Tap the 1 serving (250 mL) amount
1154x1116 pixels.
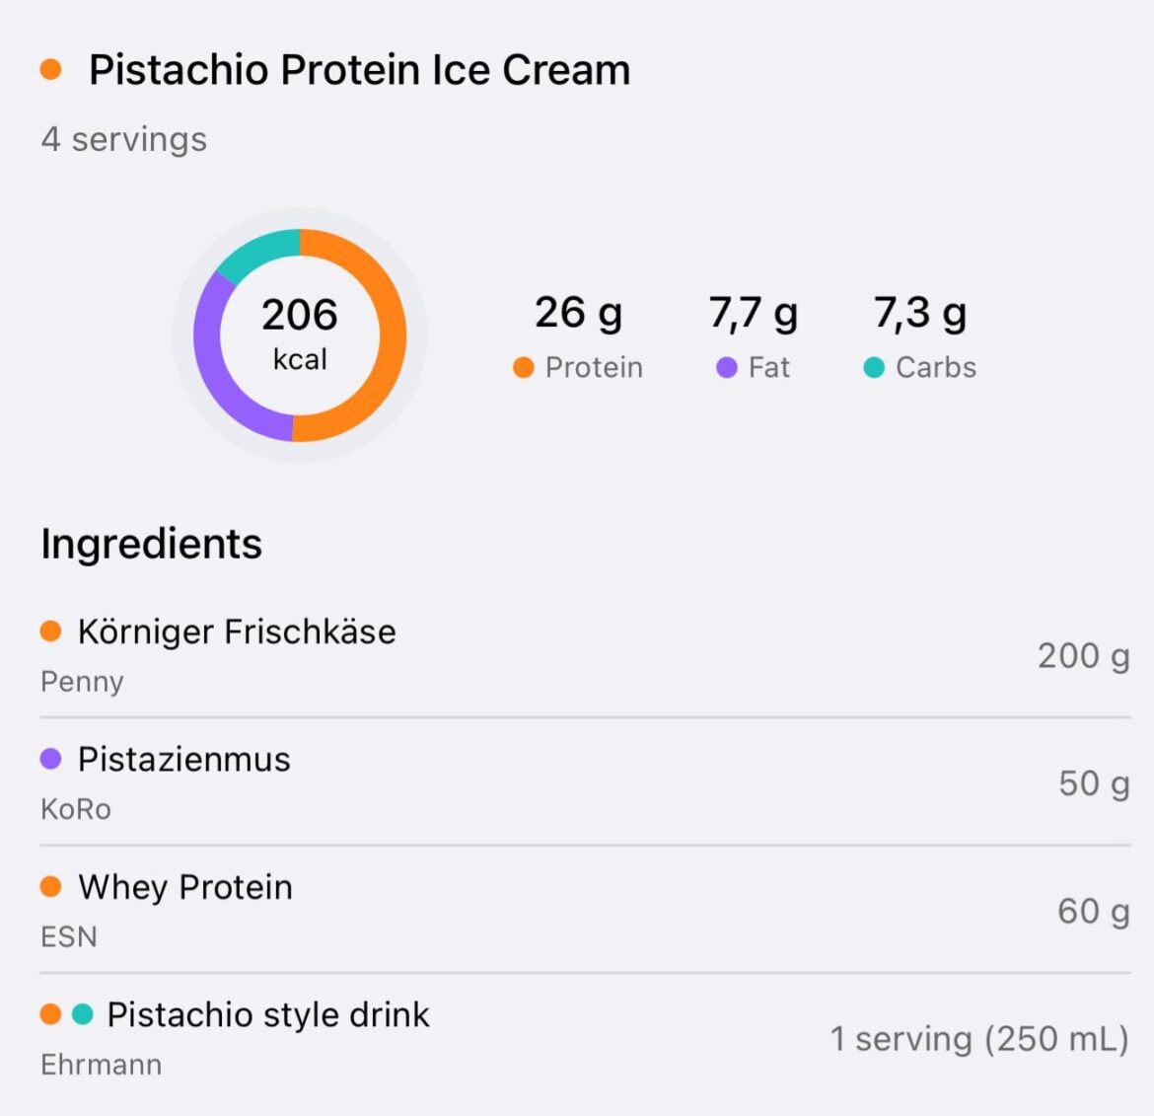(x=978, y=1039)
